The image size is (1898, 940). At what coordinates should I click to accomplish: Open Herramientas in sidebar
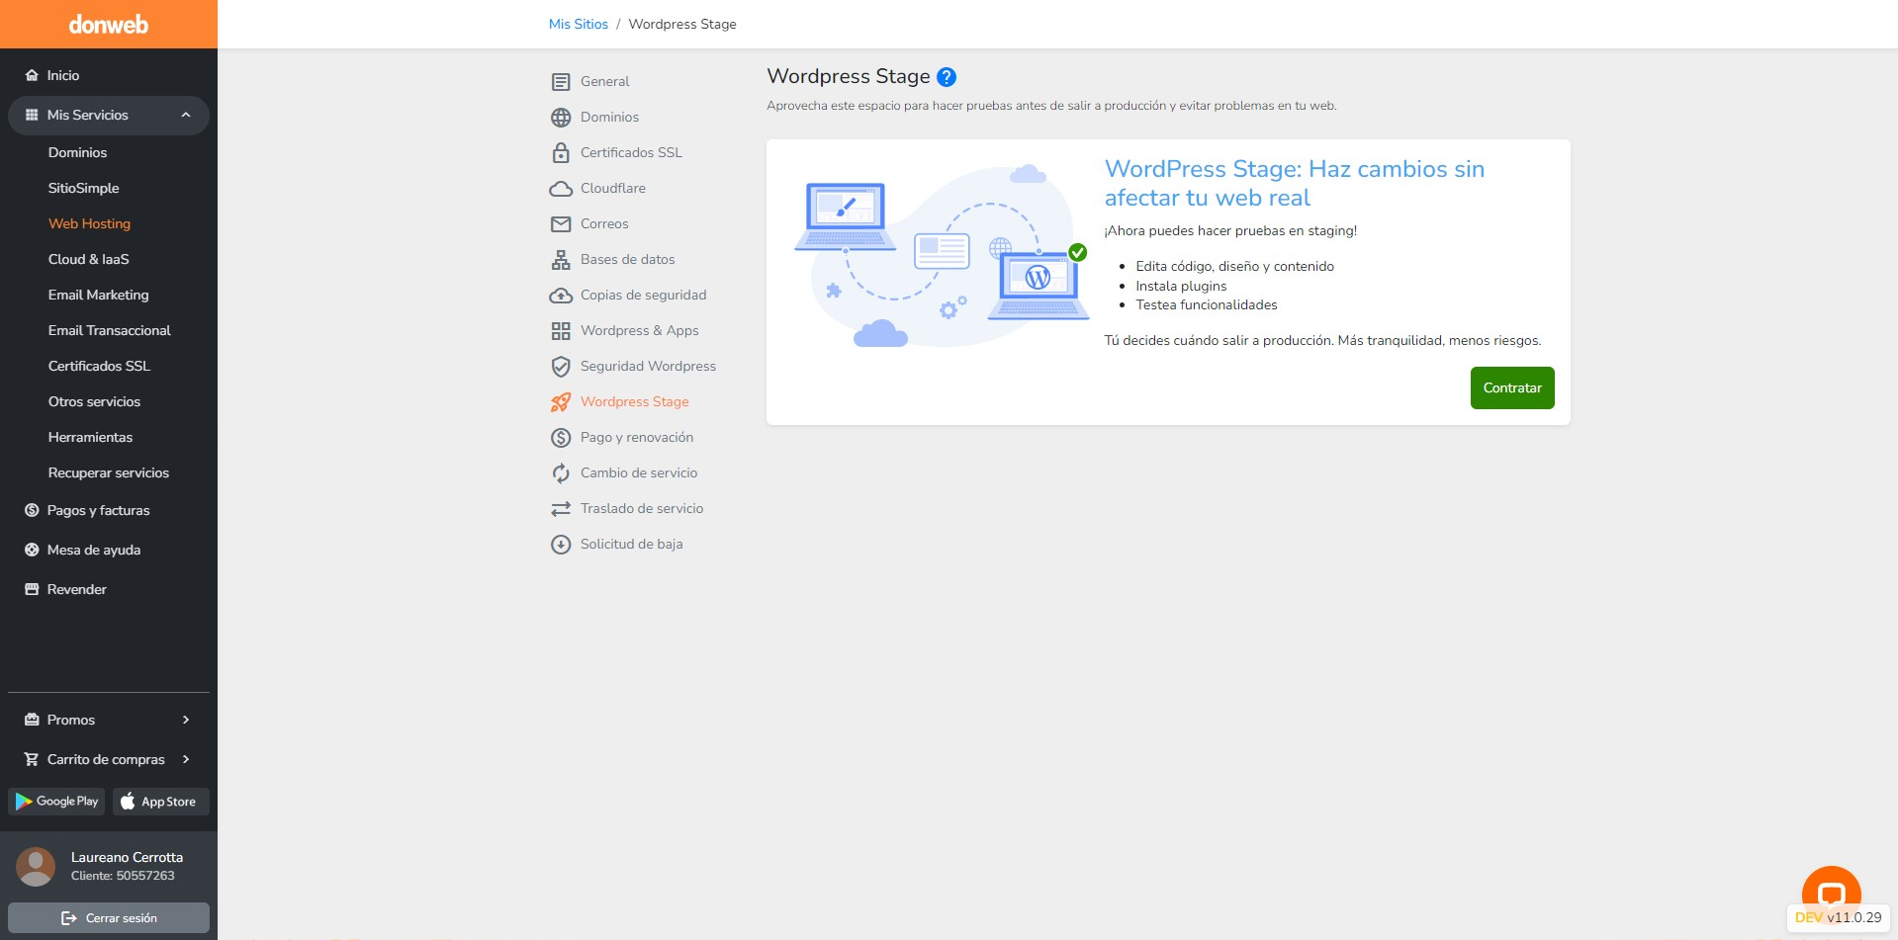pyautogui.click(x=90, y=437)
